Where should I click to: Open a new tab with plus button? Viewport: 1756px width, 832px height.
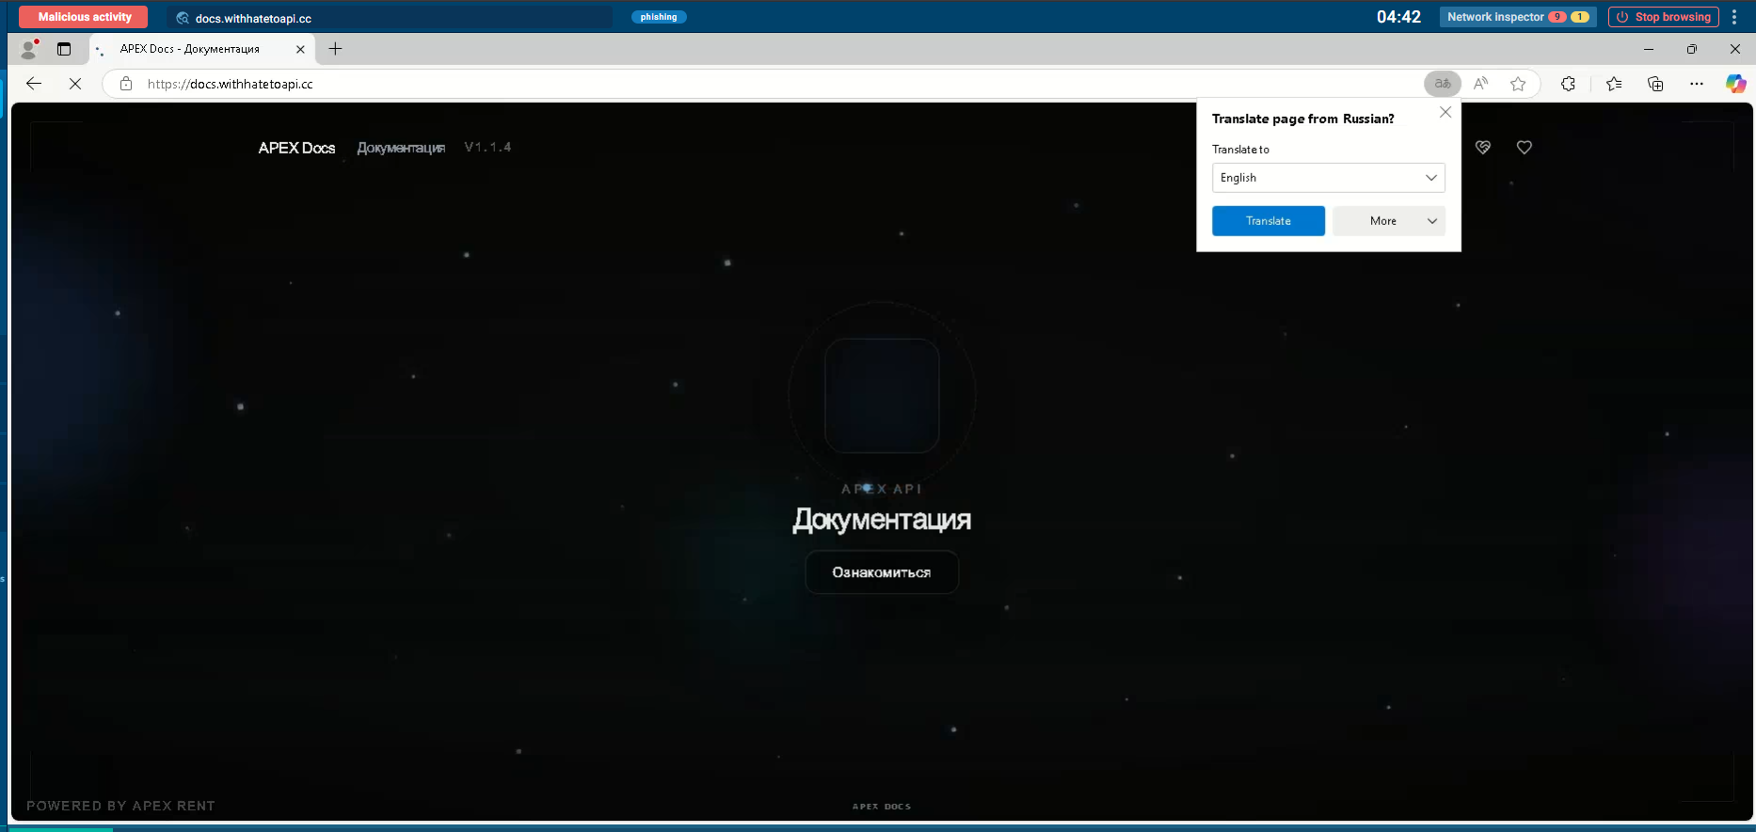[x=335, y=49]
